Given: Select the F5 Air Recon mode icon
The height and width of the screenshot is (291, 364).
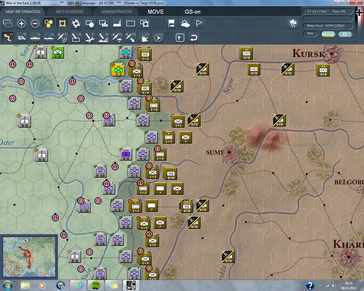Looking at the screenshot, I should pyautogui.click(x=62, y=38).
